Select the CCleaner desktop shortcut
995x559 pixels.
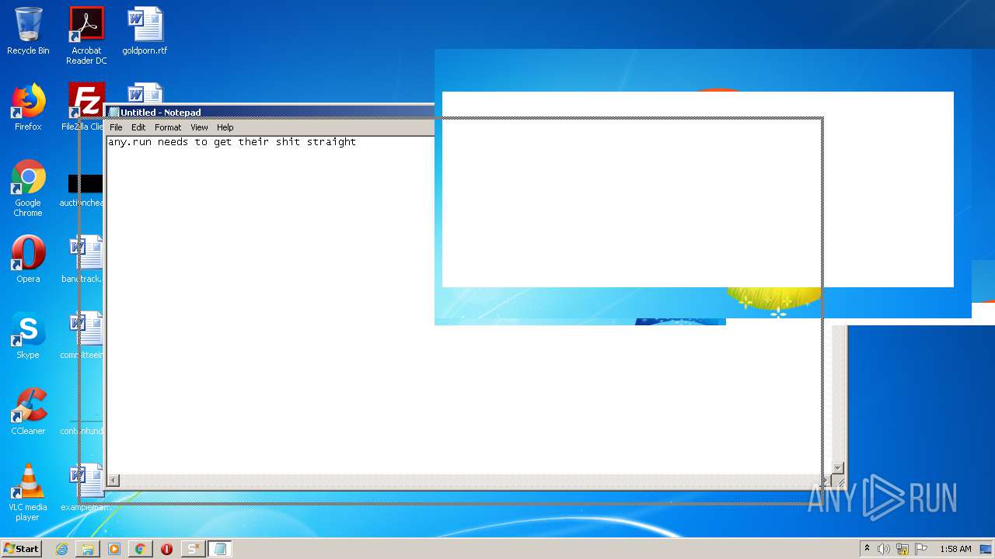pos(28,411)
